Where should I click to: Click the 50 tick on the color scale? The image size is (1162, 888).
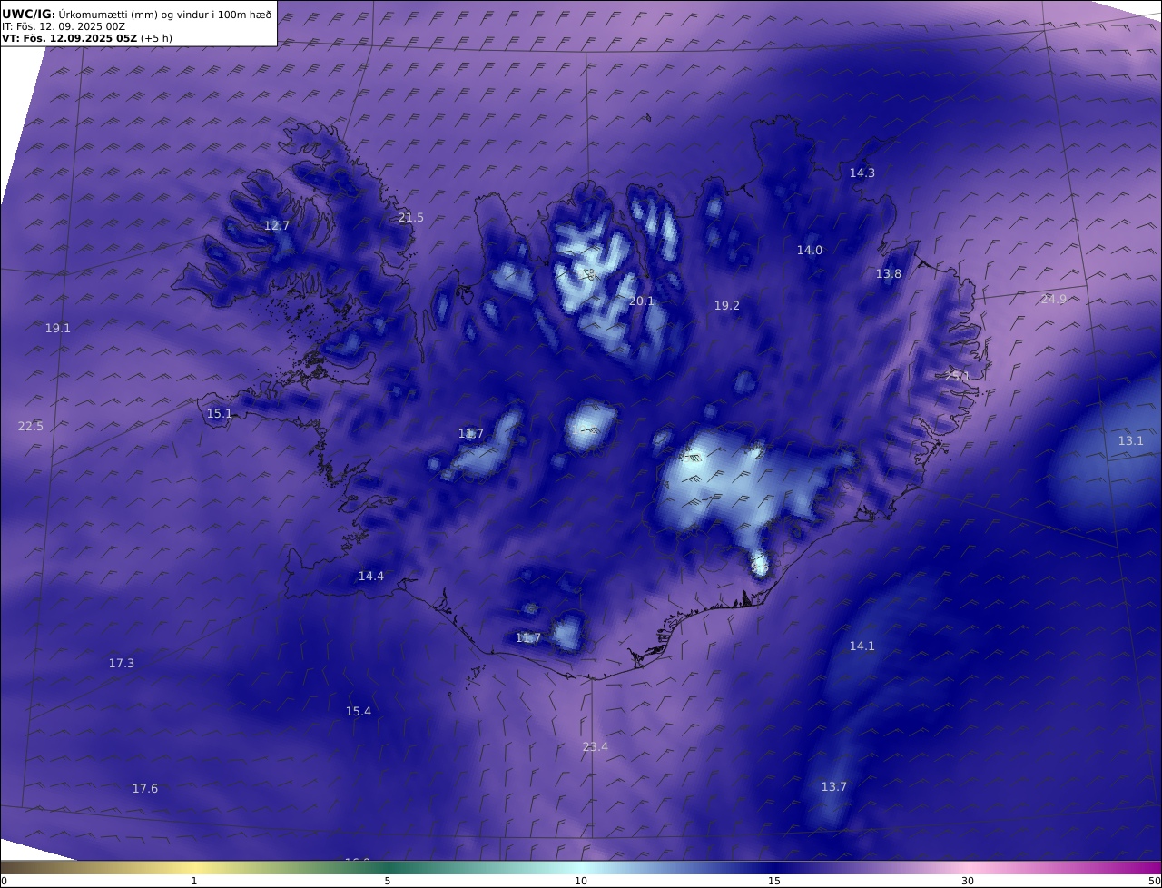click(x=1155, y=881)
